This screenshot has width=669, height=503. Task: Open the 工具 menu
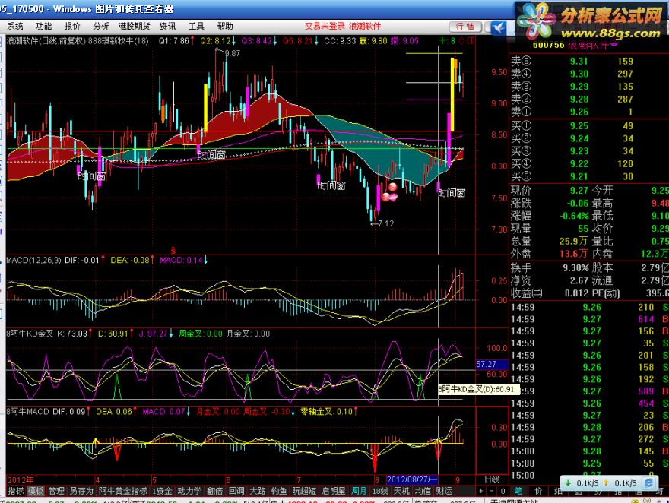(x=196, y=27)
